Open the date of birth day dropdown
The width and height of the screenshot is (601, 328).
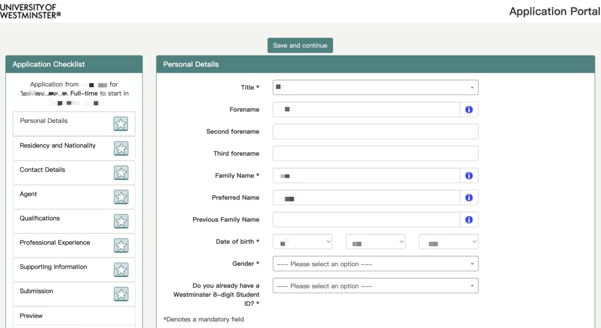[x=302, y=242]
